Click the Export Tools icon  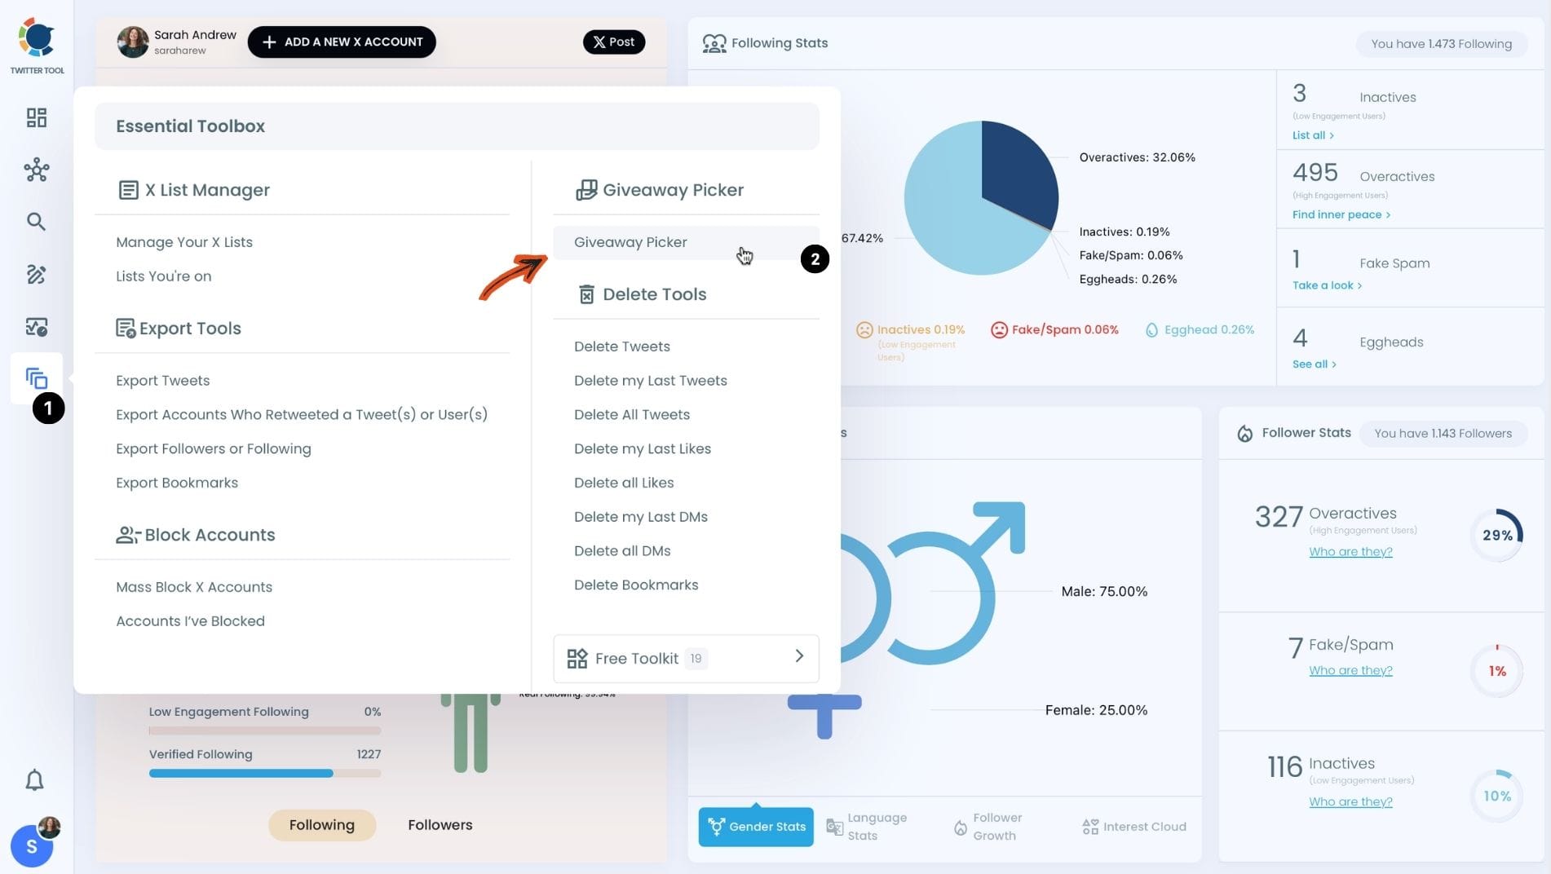pyautogui.click(x=126, y=329)
